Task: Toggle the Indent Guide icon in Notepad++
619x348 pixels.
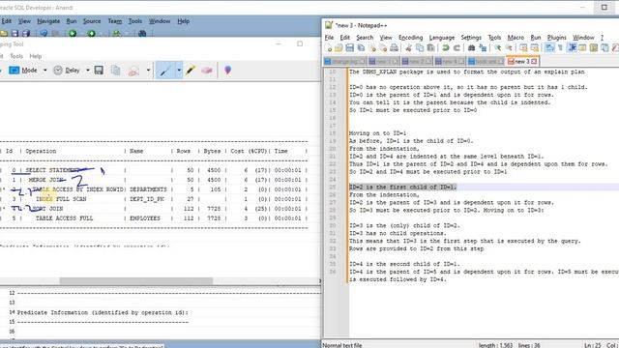Action: tap(572, 48)
